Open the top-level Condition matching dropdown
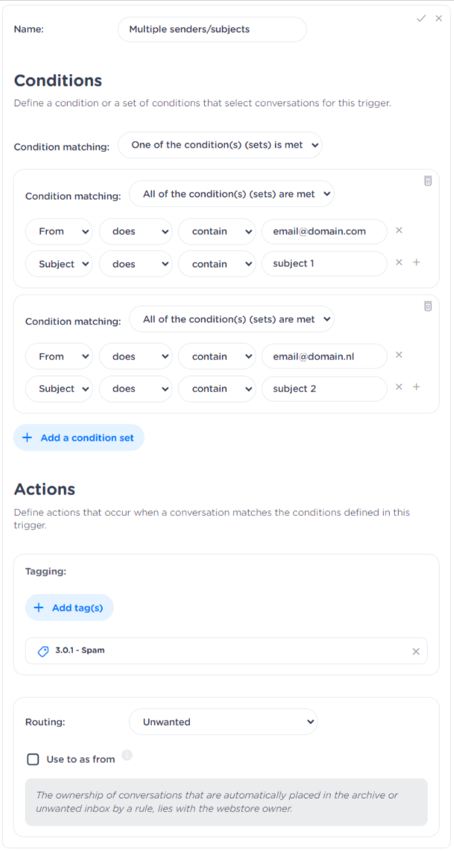This screenshot has width=454, height=851. pos(220,145)
